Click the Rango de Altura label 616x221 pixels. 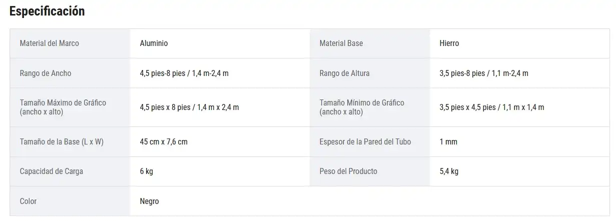pos(344,73)
